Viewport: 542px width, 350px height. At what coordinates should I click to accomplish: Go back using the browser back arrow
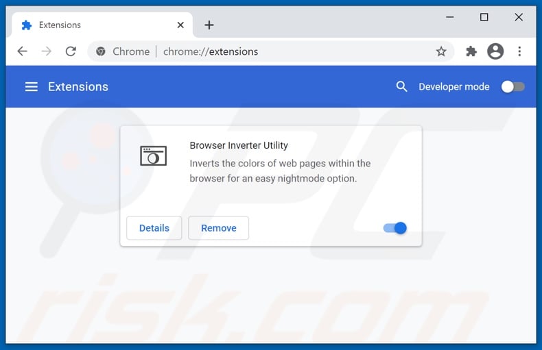(23, 51)
